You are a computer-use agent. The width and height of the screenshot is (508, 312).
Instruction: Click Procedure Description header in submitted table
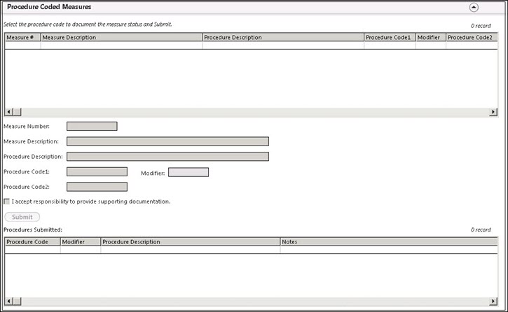pos(191,242)
